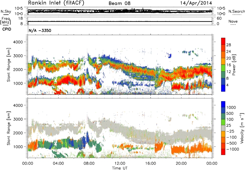245x170 pixels.
Task: Click the '20:00' time axis tick
Action: pyautogui.click(x=181, y=164)
